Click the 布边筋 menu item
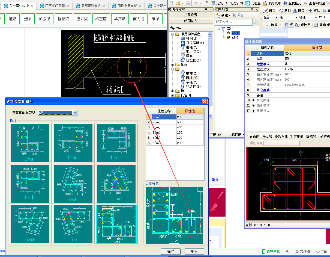This screenshot has height=257, width=330. click(267, 137)
